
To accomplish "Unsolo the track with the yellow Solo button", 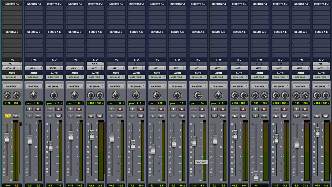I will [8, 116].
